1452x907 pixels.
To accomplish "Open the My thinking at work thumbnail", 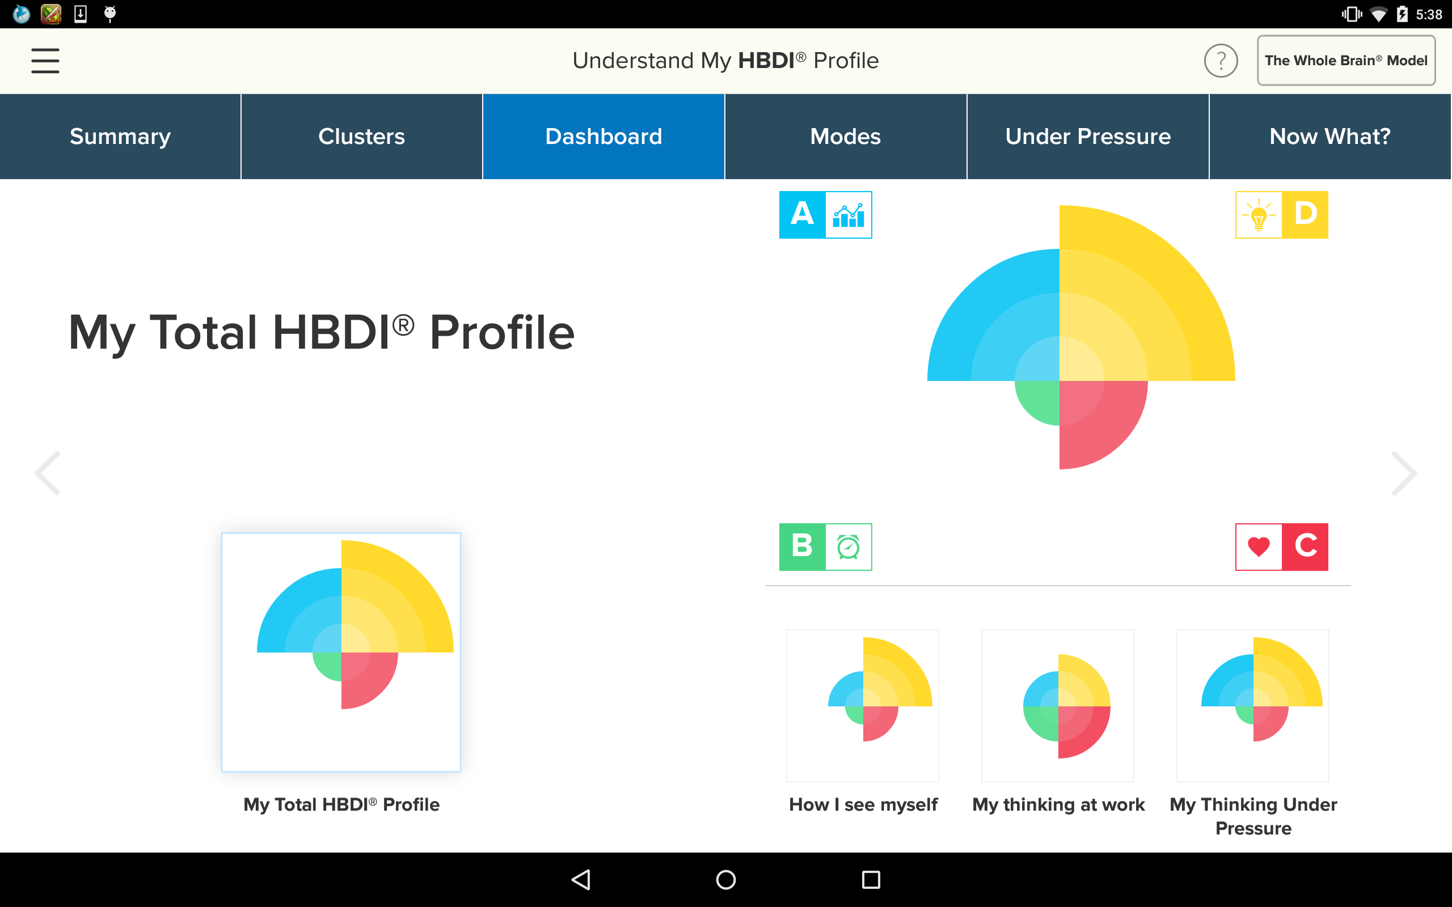I will click(x=1058, y=705).
